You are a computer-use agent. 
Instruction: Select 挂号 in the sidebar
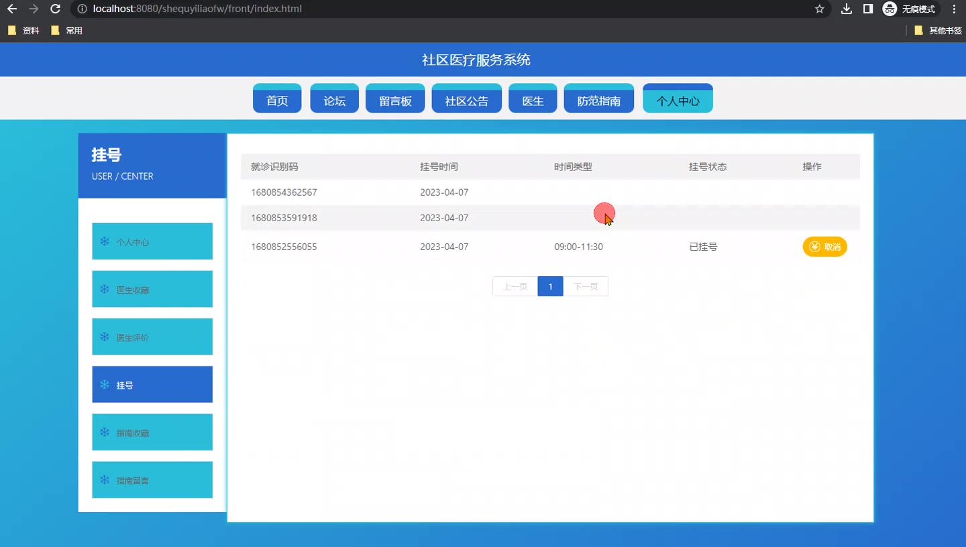pyautogui.click(x=152, y=384)
